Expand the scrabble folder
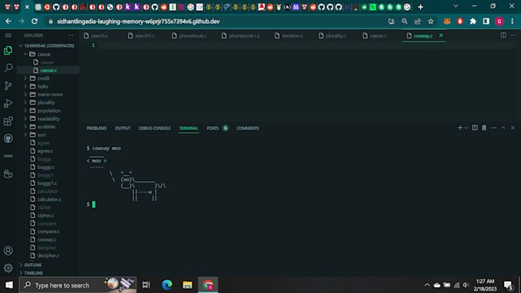Screen dimensions: 521x293 pos(25,126)
